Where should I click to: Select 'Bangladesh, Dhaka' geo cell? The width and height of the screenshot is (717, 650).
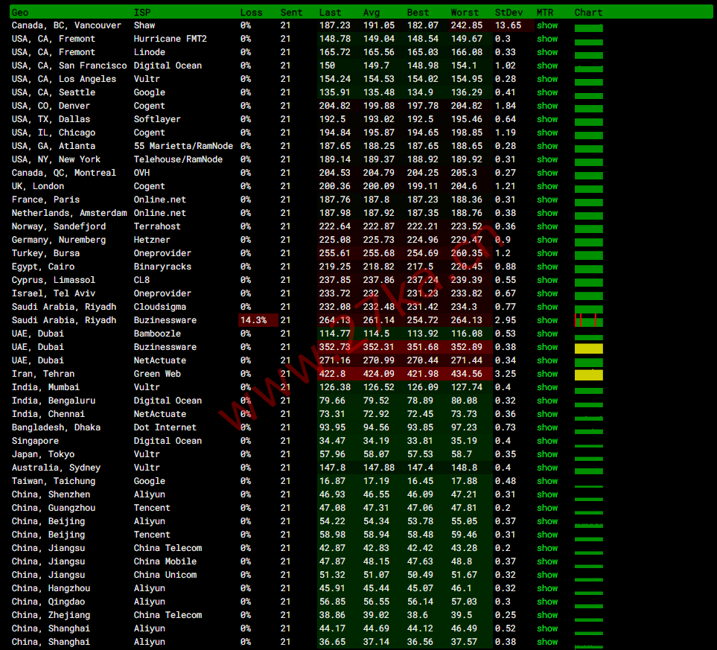coord(56,427)
